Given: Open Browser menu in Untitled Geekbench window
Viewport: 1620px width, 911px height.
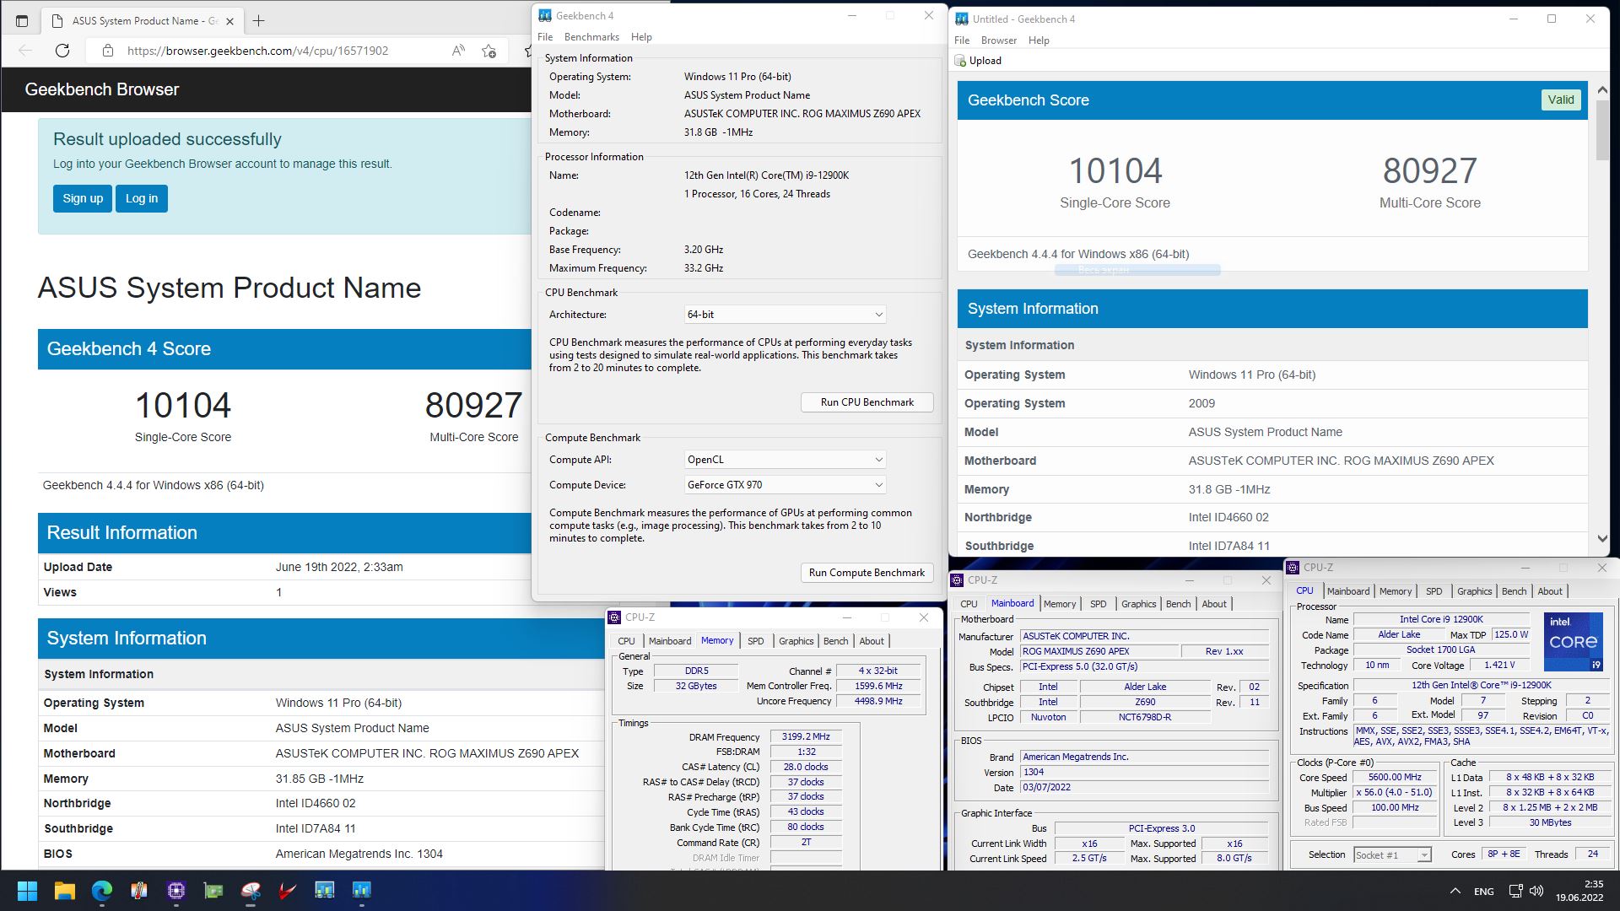Looking at the screenshot, I should tap(999, 40).
